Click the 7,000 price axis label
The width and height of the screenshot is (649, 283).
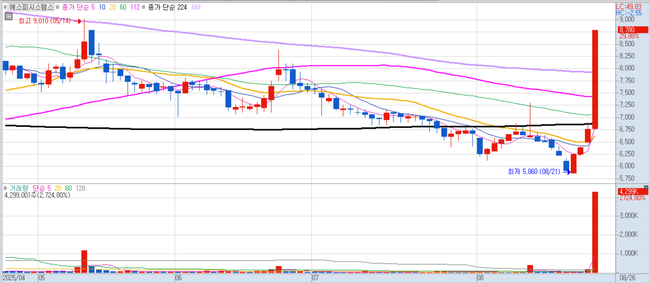pos(627,117)
